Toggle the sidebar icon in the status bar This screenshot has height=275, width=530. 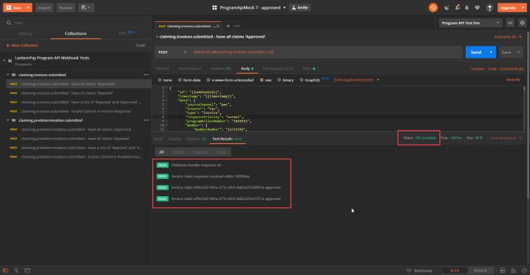point(5,270)
